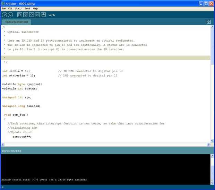Create a new sketch via New icon
Screen dimensions: 215x190
20,15
